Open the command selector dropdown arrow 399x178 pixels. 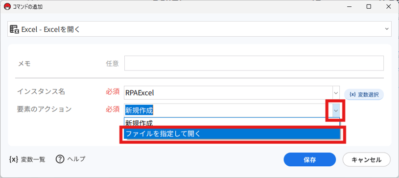(387, 29)
